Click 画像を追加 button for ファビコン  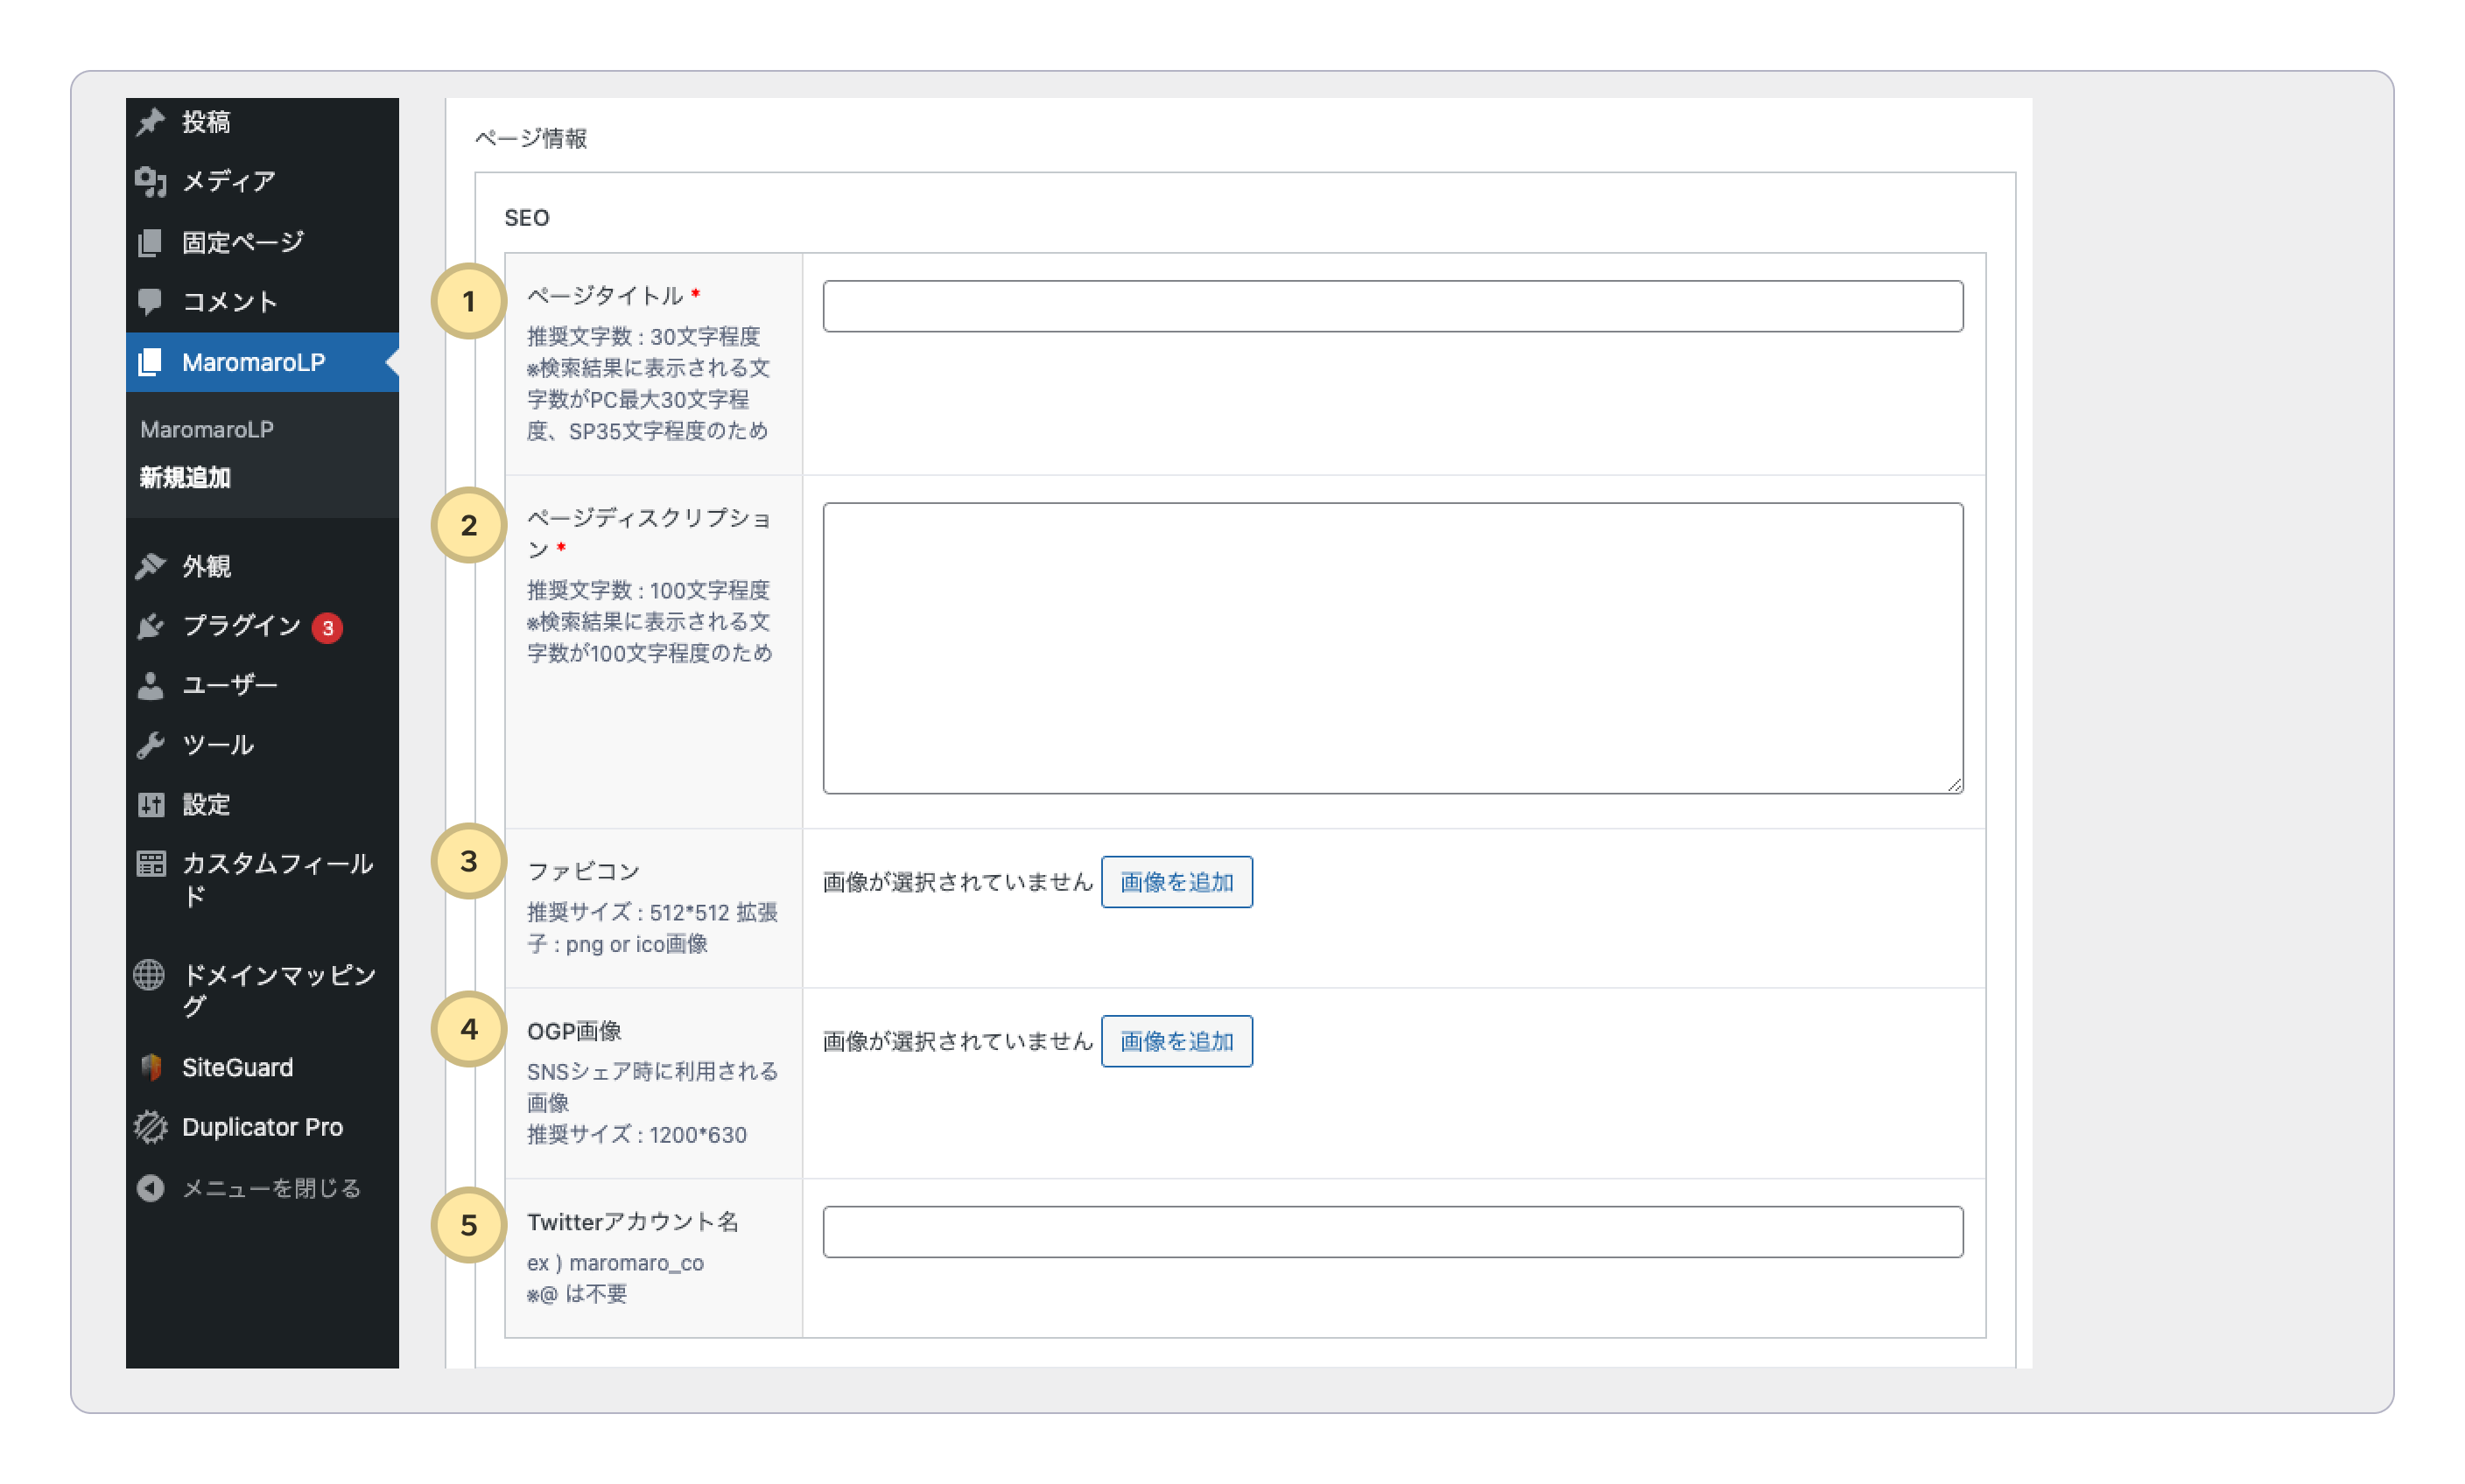tap(1176, 882)
